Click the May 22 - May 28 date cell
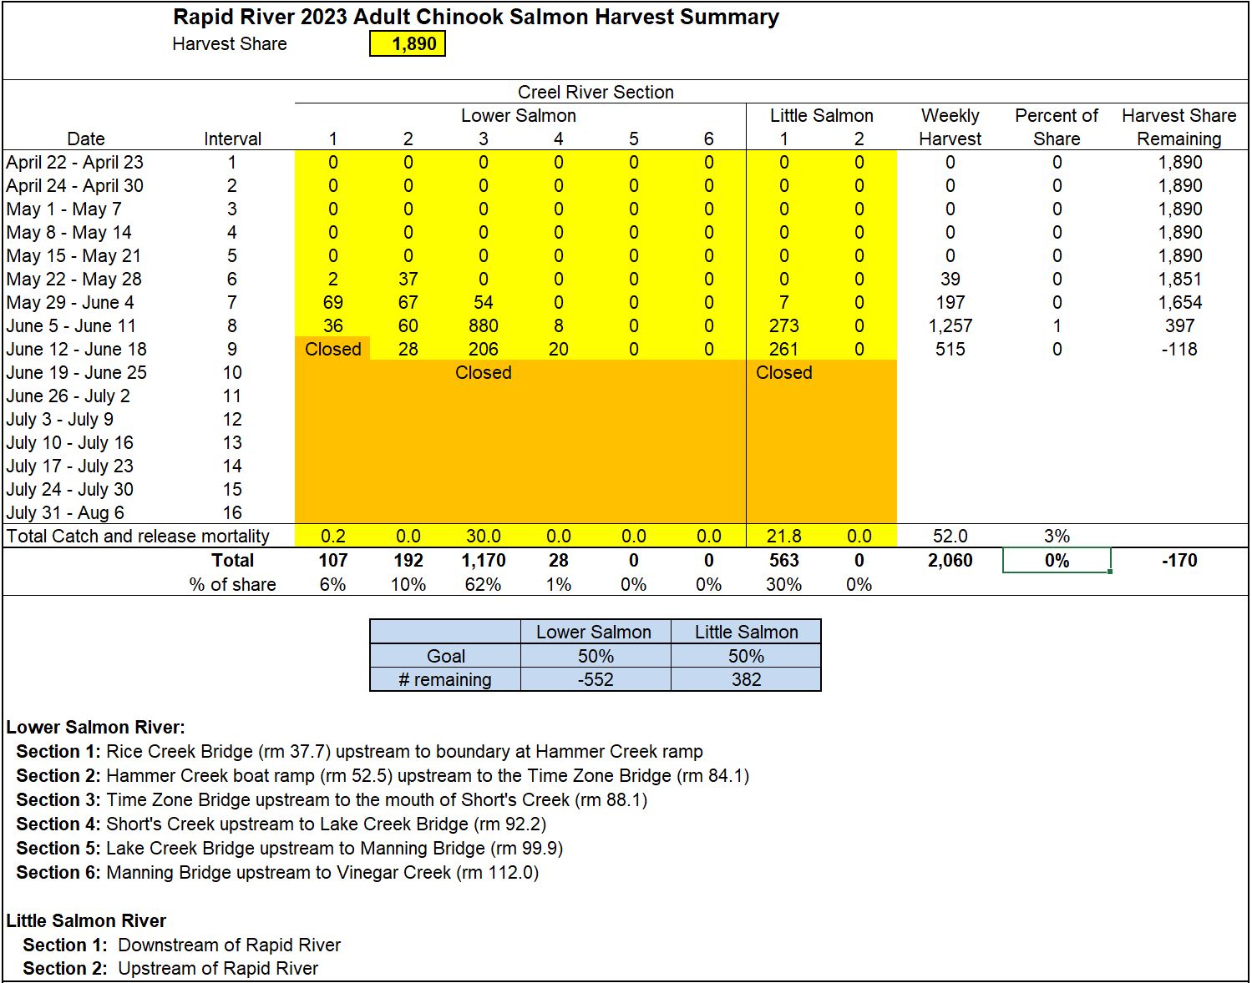This screenshot has height=983, width=1252. coord(74,279)
